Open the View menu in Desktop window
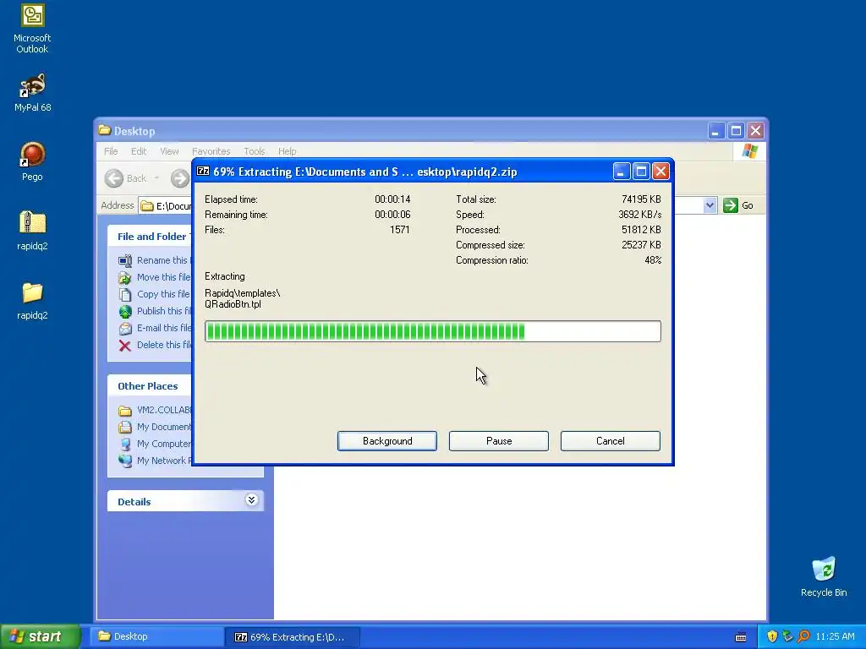The width and height of the screenshot is (866, 649). click(x=169, y=151)
